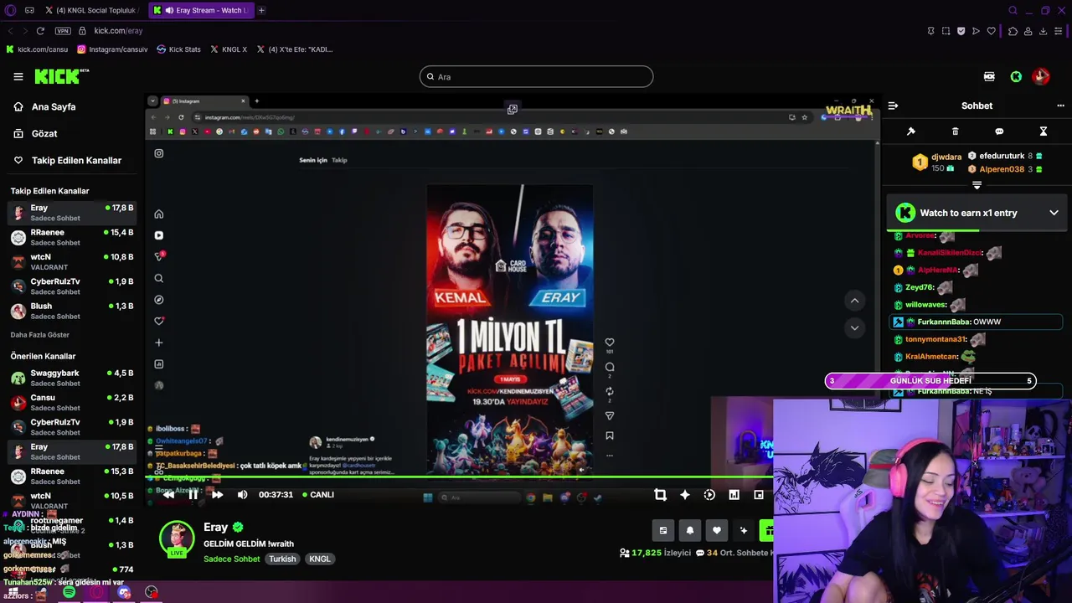Toggle the VPN badge in address bar

(63, 31)
